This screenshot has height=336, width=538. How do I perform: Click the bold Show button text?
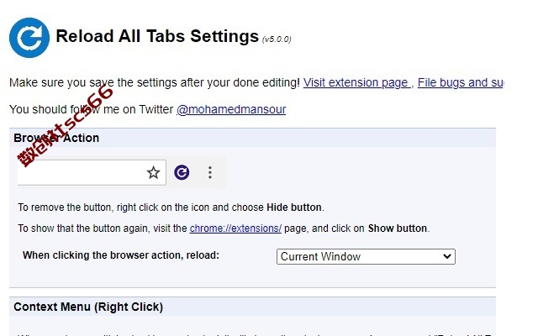pyautogui.click(x=398, y=228)
